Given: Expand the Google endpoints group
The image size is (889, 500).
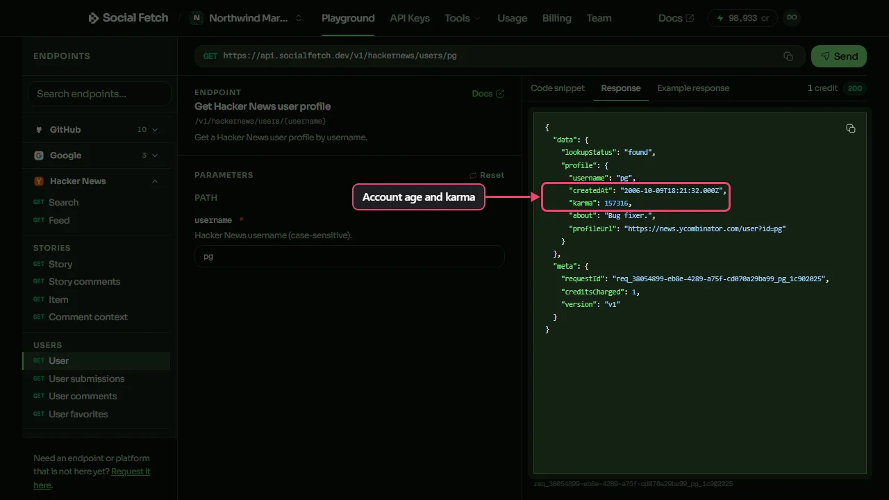Looking at the screenshot, I should click(97, 156).
